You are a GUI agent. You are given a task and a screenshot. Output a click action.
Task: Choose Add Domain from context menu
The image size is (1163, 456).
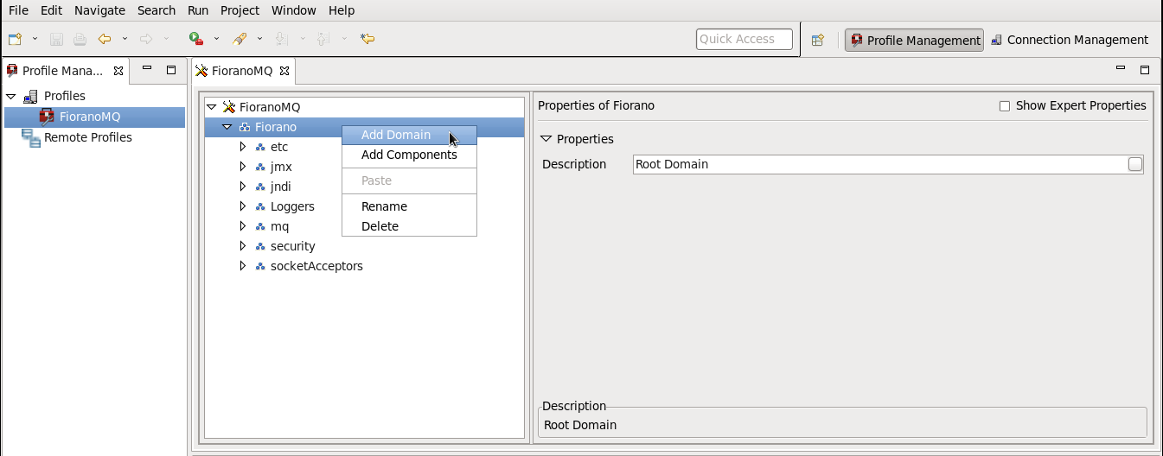point(396,135)
